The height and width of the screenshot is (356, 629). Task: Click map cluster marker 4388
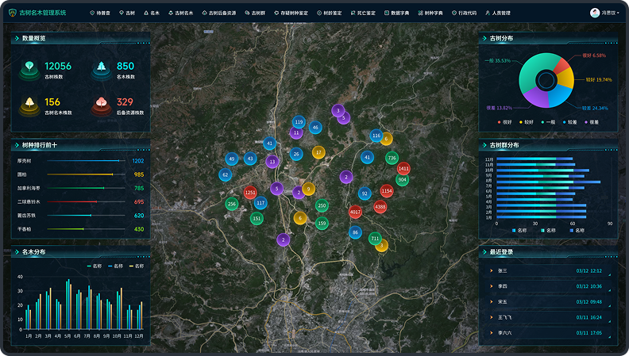[380, 207]
